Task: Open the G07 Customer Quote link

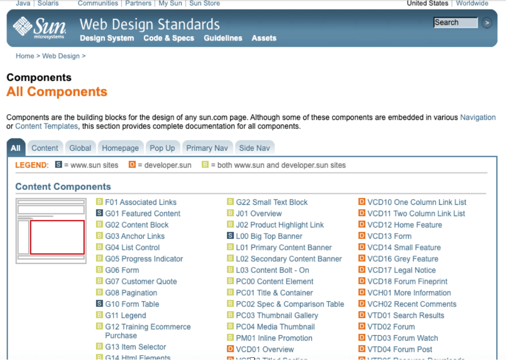Action: (141, 281)
